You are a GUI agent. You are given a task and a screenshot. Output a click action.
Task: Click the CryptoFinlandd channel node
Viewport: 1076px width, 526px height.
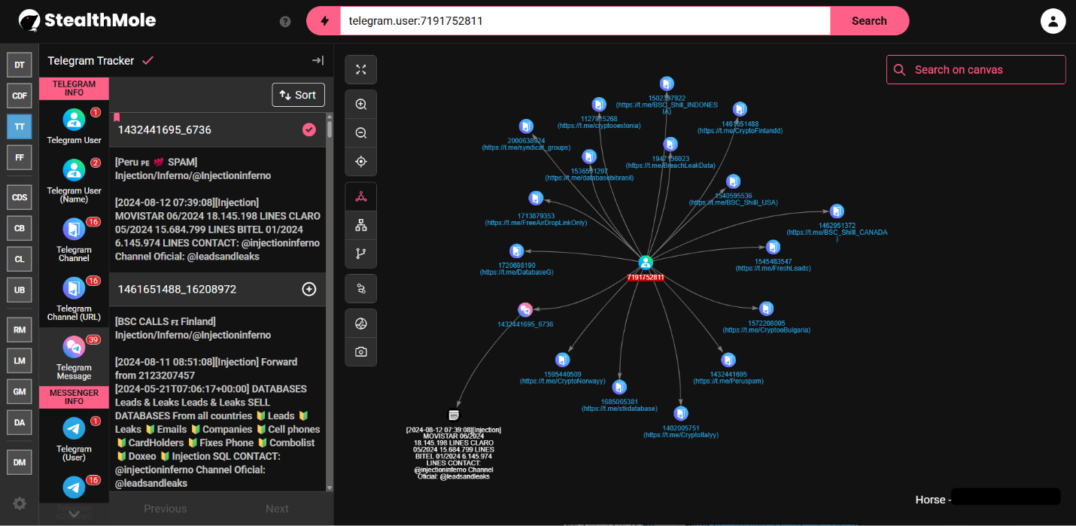tap(740, 109)
